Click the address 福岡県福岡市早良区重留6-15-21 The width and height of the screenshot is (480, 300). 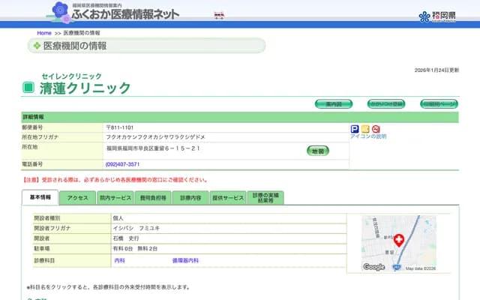[x=153, y=148]
